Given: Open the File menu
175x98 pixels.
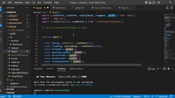Looking at the screenshot, I should click(4, 2).
